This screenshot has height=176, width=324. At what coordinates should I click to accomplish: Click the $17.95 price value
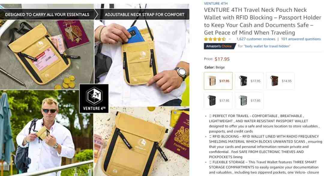(x=222, y=59)
